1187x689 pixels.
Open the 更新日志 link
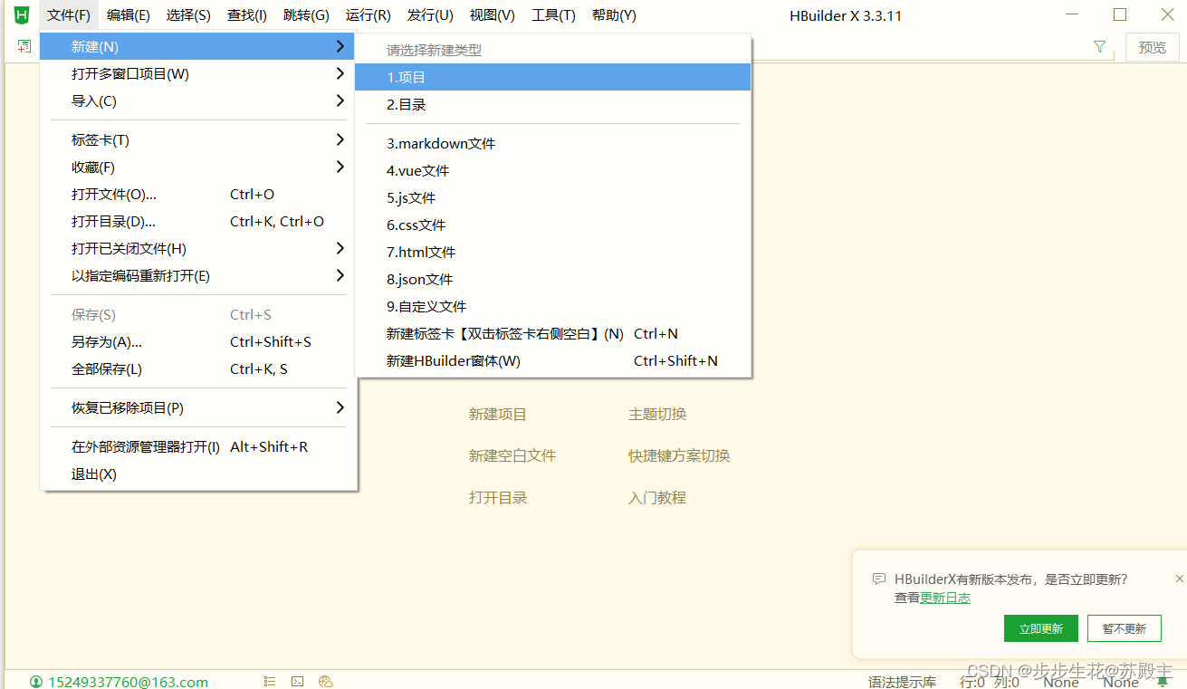[x=945, y=598]
